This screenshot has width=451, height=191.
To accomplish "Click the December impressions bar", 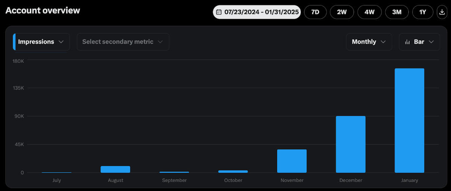I will tap(350, 144).
